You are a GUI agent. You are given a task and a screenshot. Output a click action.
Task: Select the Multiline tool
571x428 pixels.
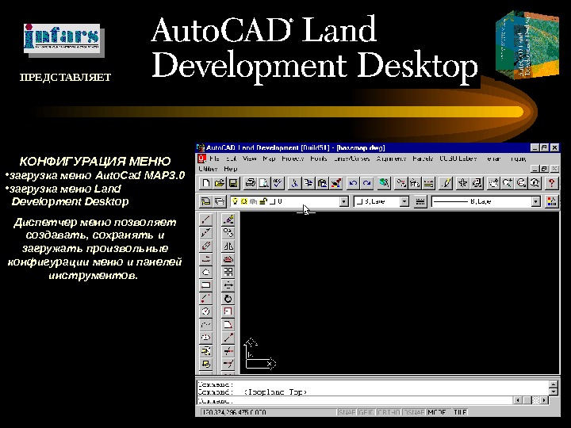(205, 246)
